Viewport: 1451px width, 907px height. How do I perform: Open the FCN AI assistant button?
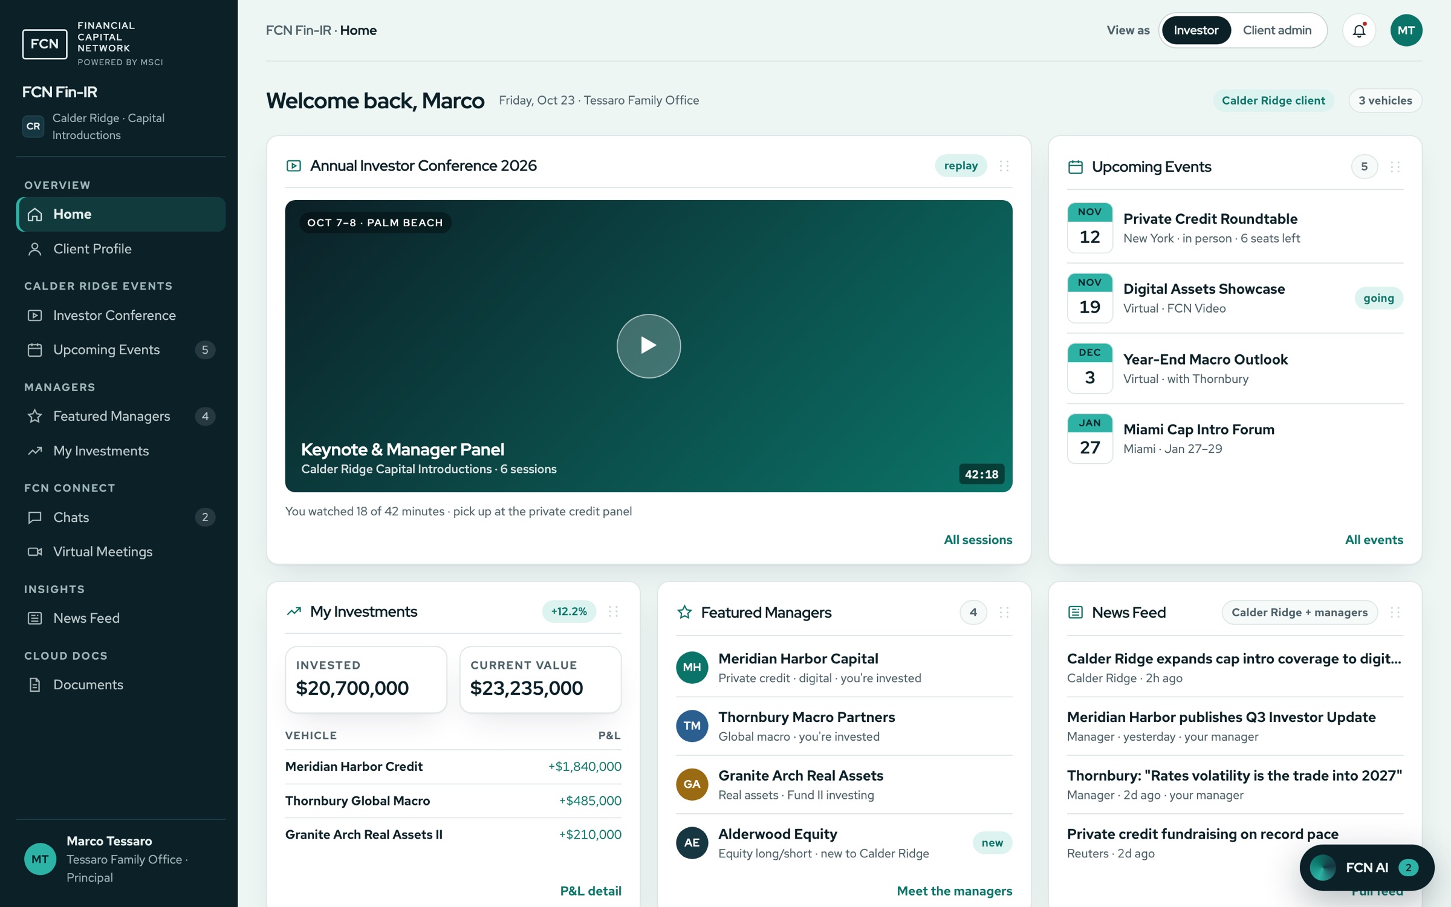point(1366,868)
